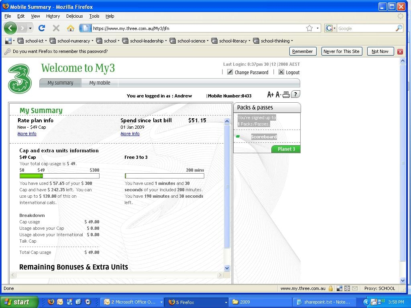Reload the current page
Screen dimensions: 411x308
point(42,28)
